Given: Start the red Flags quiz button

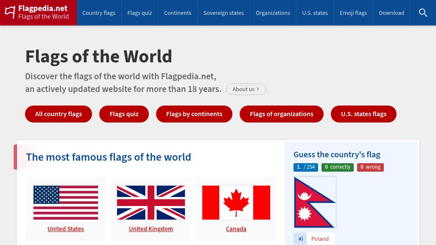Looking at the screenshot, I should [124, 114].
